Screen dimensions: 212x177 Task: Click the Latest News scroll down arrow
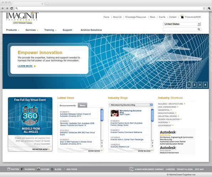pyautogui.click(x=102, y=146)
